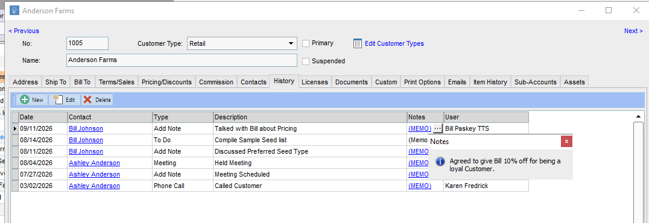This screenshot has height=223, width=649.
Task: Click the New history entry button
Action: tap(32, 99)
